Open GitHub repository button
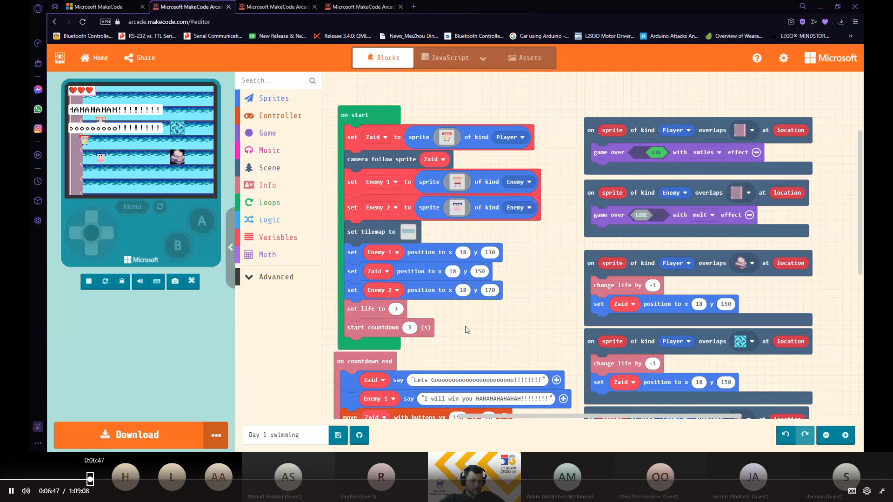This screenshot has width=893, height=502. (x=360, y=435)
